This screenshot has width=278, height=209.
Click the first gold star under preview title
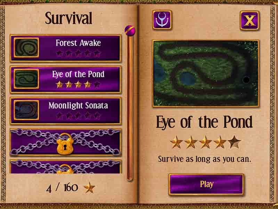click(176, 142)
